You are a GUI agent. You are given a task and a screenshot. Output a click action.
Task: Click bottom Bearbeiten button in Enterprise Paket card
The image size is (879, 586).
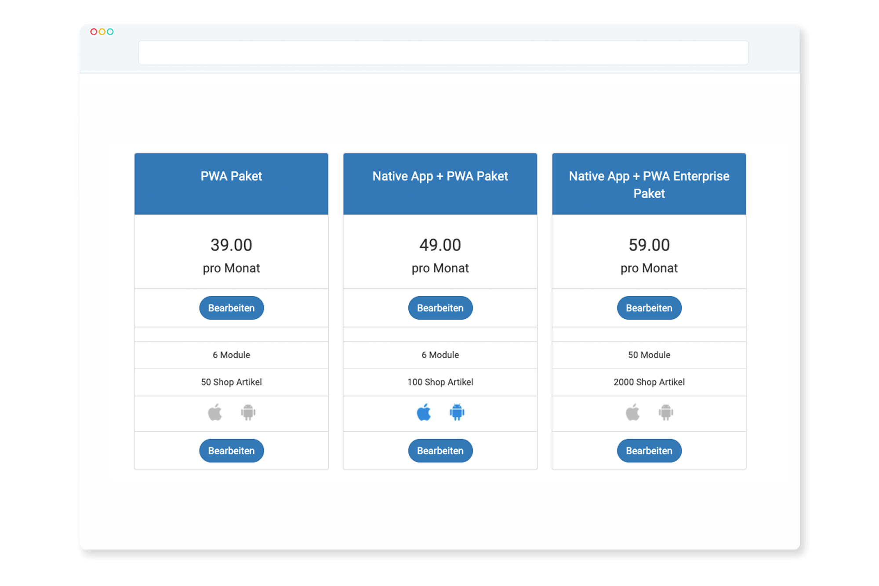click(x=649, y=451)
